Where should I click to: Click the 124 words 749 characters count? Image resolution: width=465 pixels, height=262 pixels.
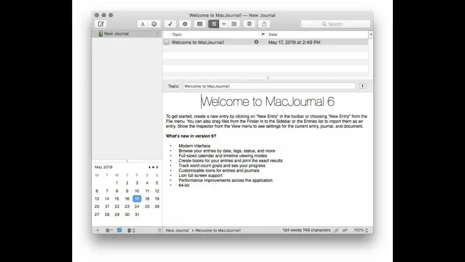pos(306,230)
